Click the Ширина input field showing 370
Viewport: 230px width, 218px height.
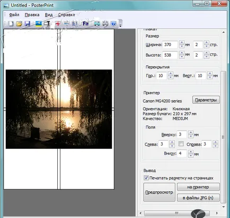(x=170, y=44)
